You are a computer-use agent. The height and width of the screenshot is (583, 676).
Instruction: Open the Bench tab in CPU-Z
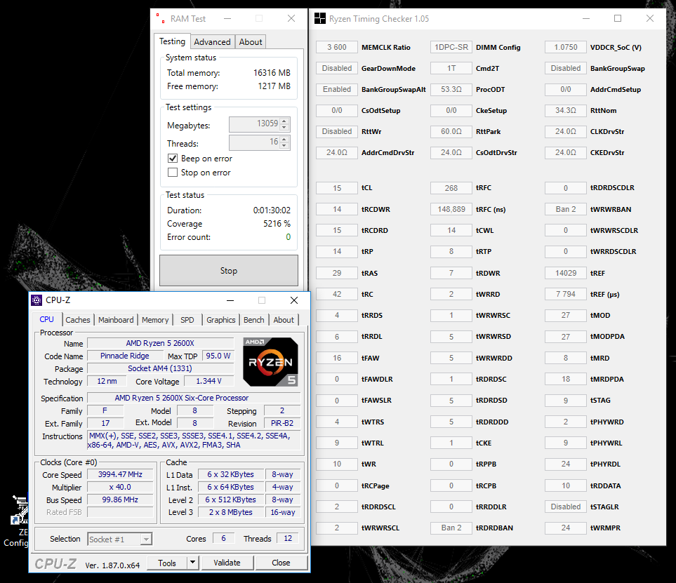click(x=253, y=320)
